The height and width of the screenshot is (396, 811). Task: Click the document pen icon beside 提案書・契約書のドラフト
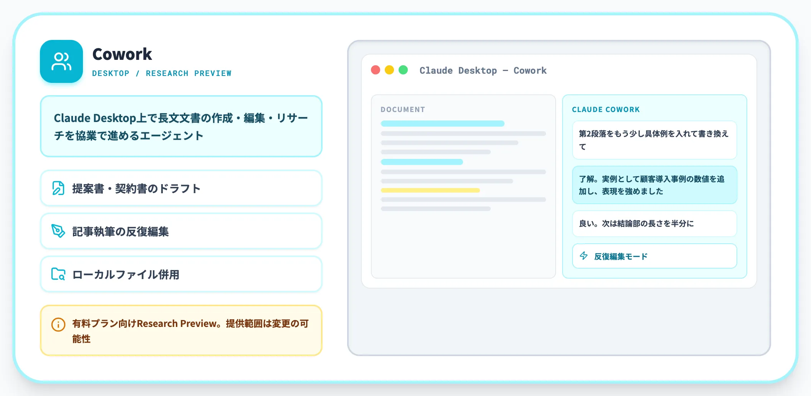click(x=58, y=188)
